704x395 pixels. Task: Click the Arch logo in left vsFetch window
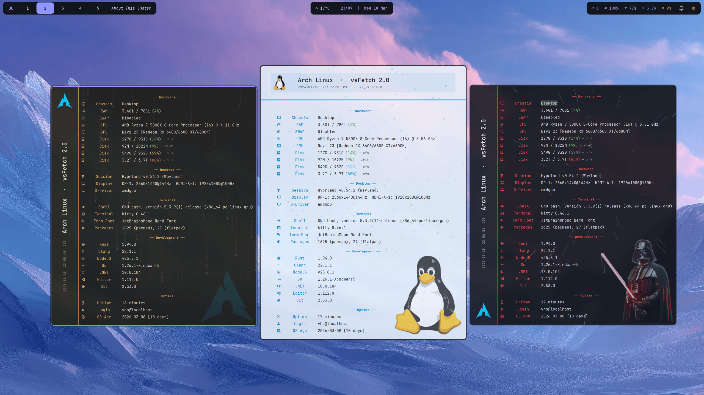tap(65, 101)
